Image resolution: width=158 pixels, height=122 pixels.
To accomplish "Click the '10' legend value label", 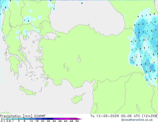I will [x=31, y=121].
